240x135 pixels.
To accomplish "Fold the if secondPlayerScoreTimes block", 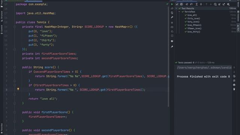I will coord(15,72).
